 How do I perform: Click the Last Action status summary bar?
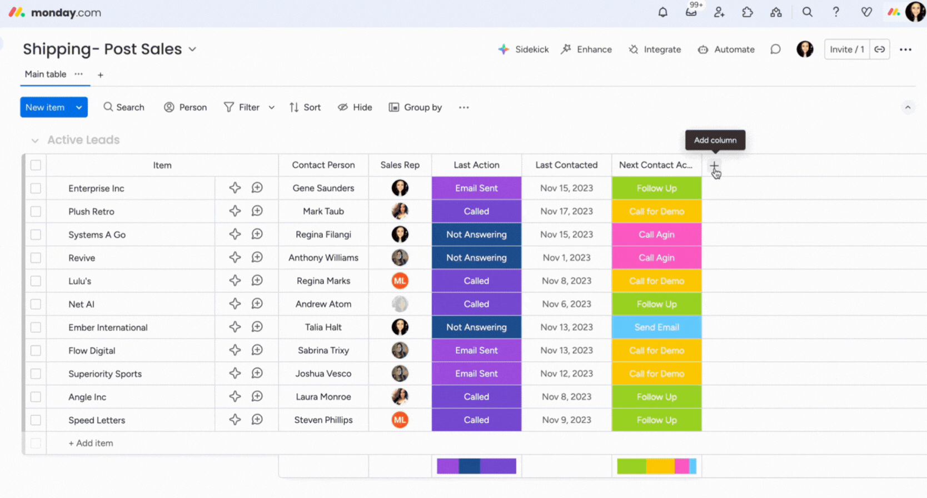click(476, 466)
